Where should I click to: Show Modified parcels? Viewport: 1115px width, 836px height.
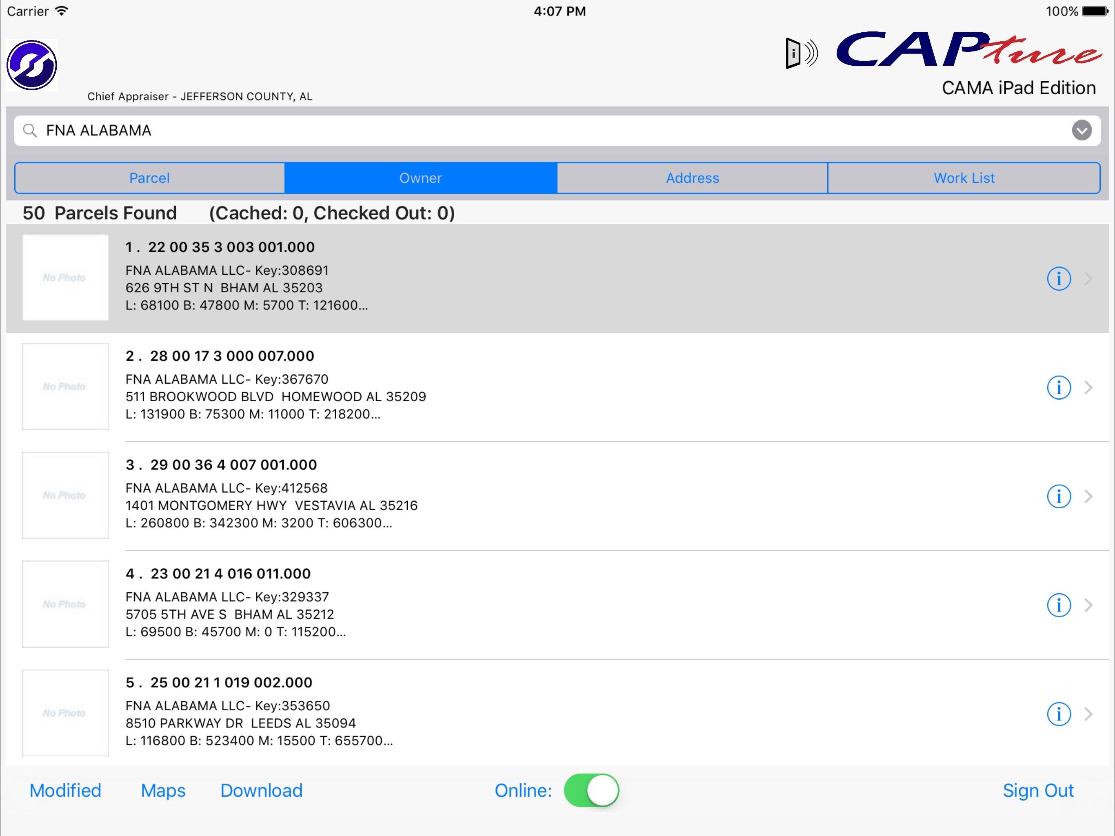coord(66,790)
